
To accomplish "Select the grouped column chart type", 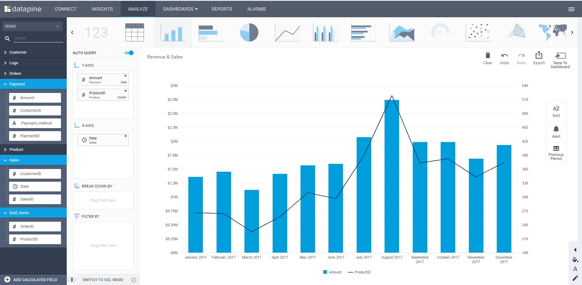I will click(325, 32).
